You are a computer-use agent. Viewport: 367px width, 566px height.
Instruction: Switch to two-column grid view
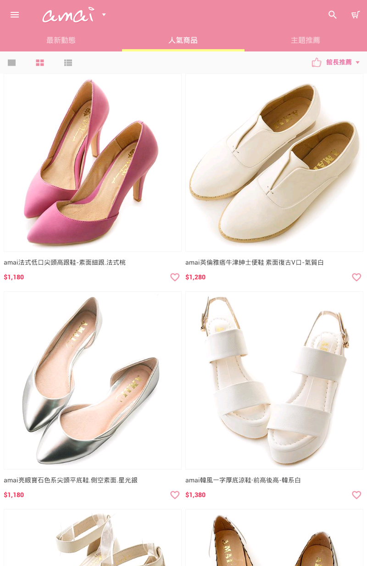(x=40, y=62)
